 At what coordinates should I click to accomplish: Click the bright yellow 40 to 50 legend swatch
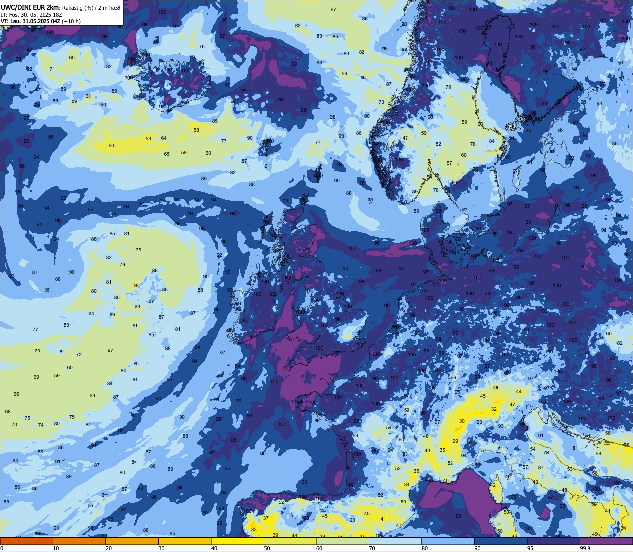pyautogui.click(x=237, y=541)
